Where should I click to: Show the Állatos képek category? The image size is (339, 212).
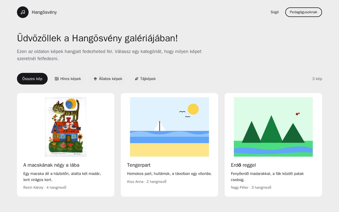tap(108, 79)
